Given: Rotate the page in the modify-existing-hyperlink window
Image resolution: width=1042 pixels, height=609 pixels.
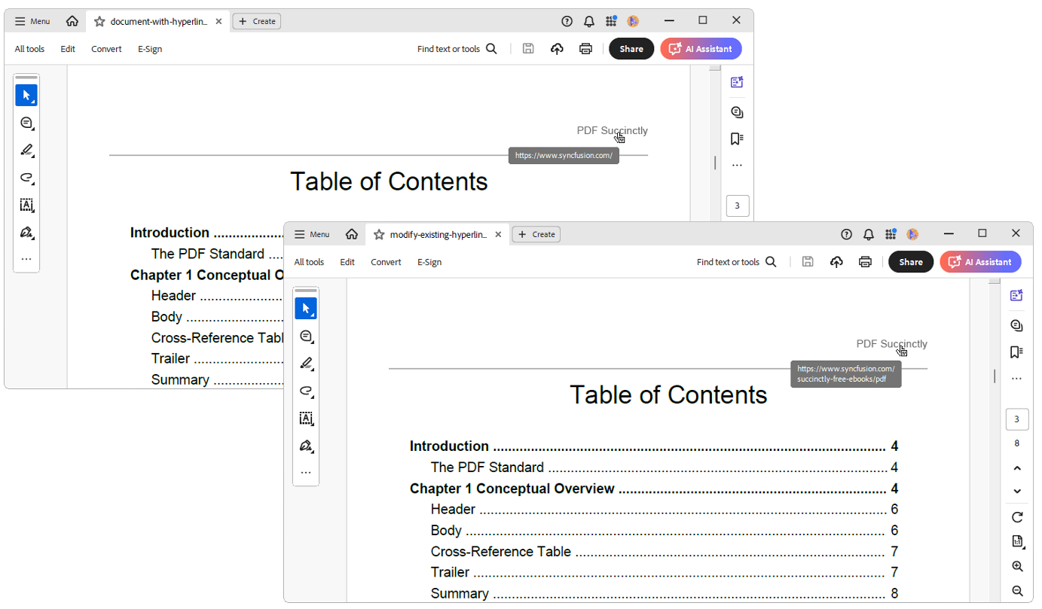Looking at the screenshot, I should pyautogui.click(x=1017, y=517).
